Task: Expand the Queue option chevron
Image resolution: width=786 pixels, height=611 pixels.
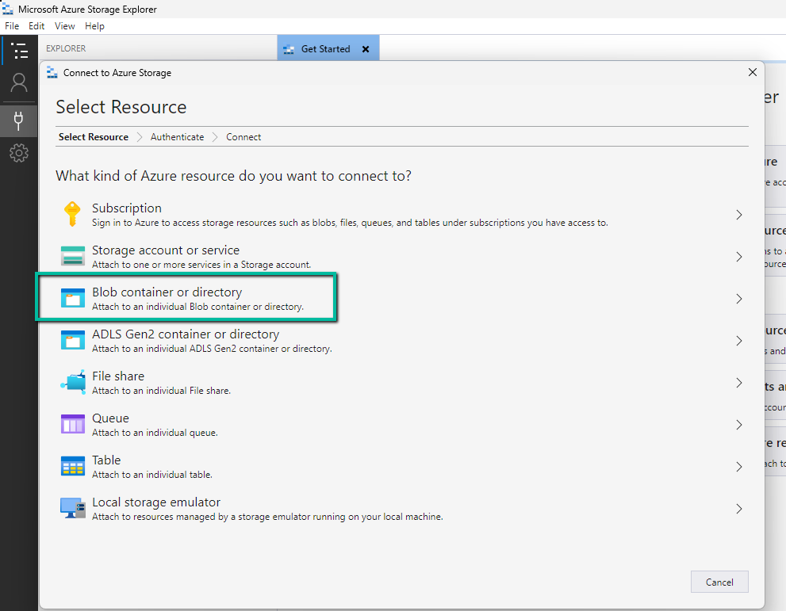Action: point(739,426)
